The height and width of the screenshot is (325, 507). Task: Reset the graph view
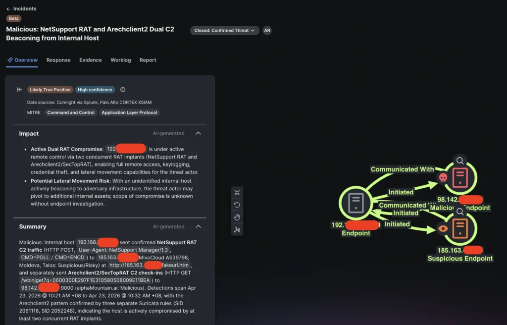click(237, 205)
